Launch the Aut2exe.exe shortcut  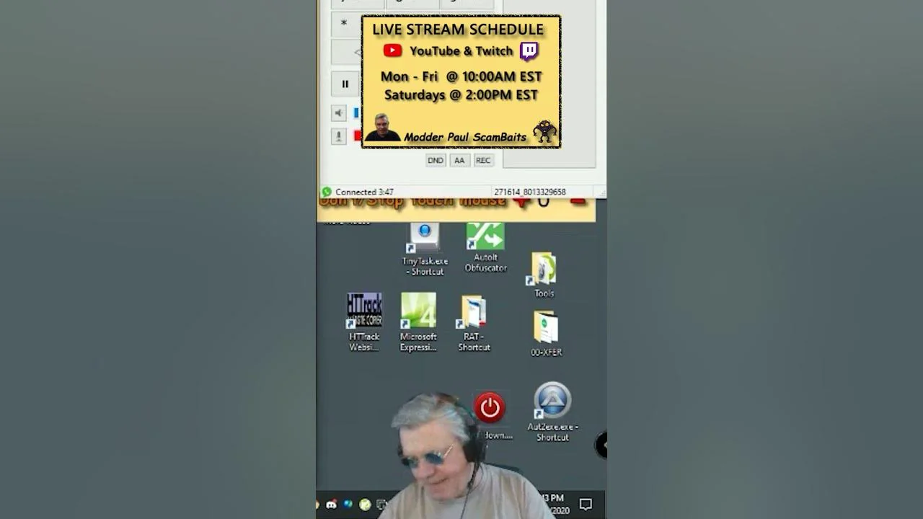pyautogui.click(x=552, y=402)
